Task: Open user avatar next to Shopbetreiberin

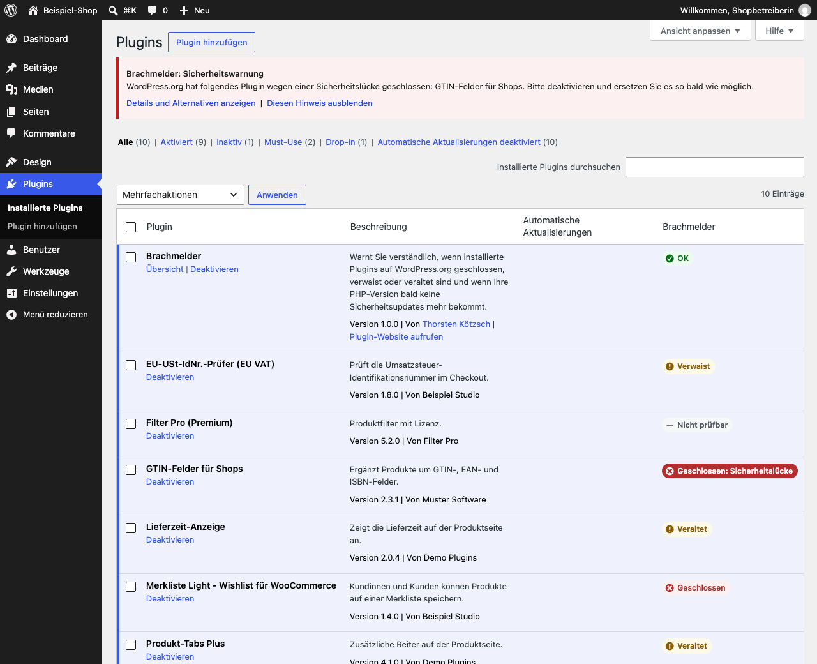Action: point(805,10)
